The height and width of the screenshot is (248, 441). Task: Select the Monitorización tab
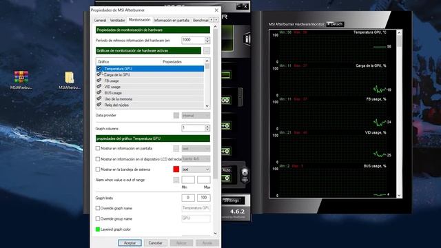tap(139, 20)
